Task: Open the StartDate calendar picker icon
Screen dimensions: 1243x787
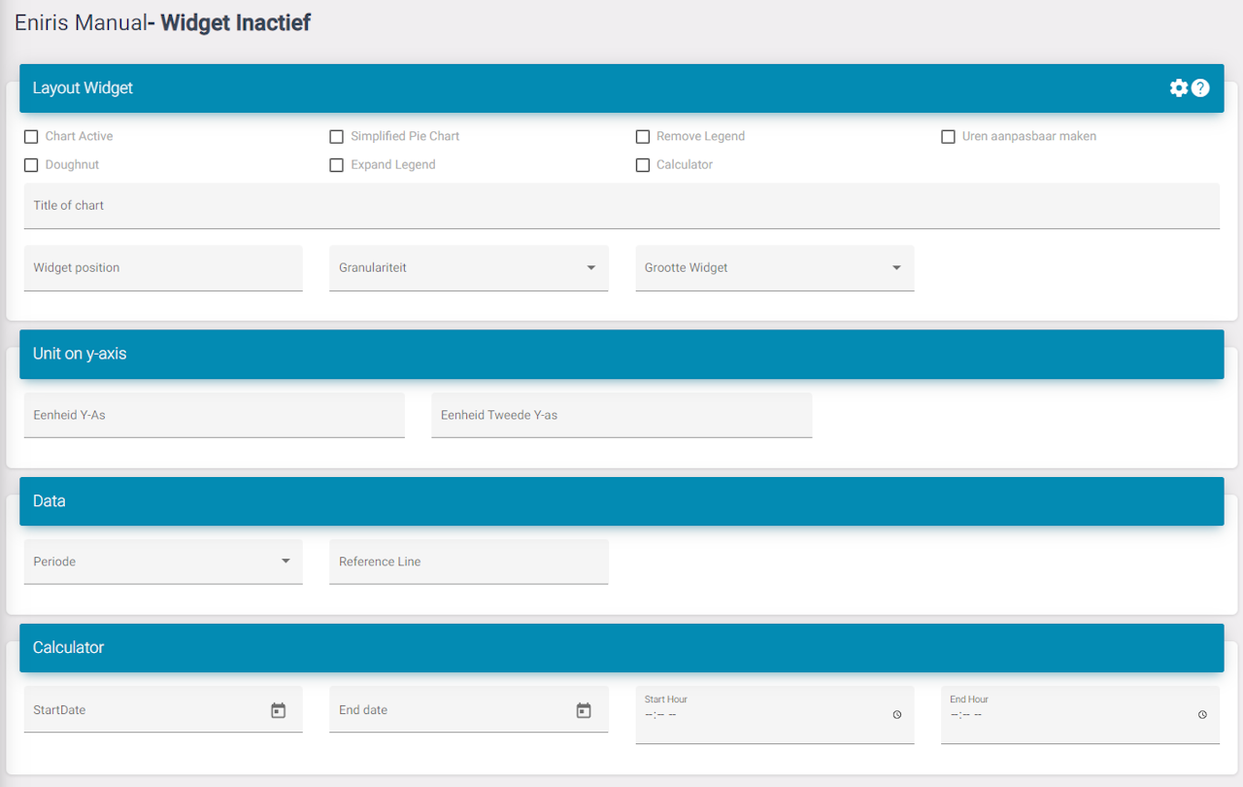Action: coord(278,710)
